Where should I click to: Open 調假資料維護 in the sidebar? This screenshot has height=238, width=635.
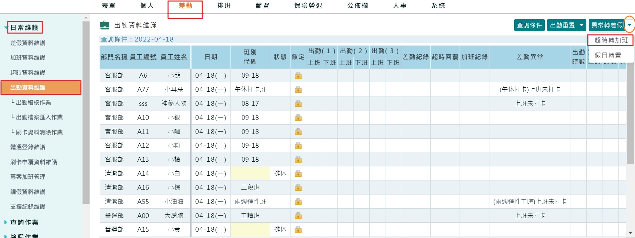click(x=28, y=192)
